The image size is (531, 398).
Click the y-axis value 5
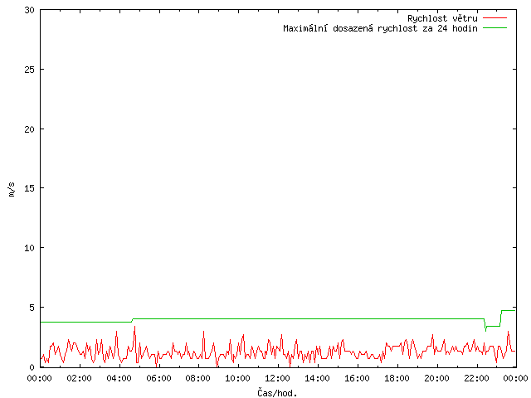pyautogui.click(x=32, y=308)
